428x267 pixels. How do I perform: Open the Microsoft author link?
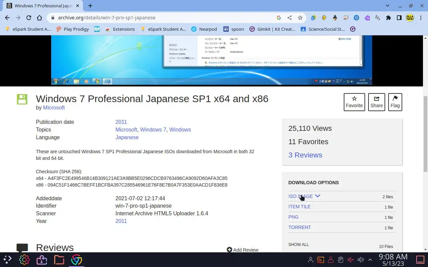[54, 107]
